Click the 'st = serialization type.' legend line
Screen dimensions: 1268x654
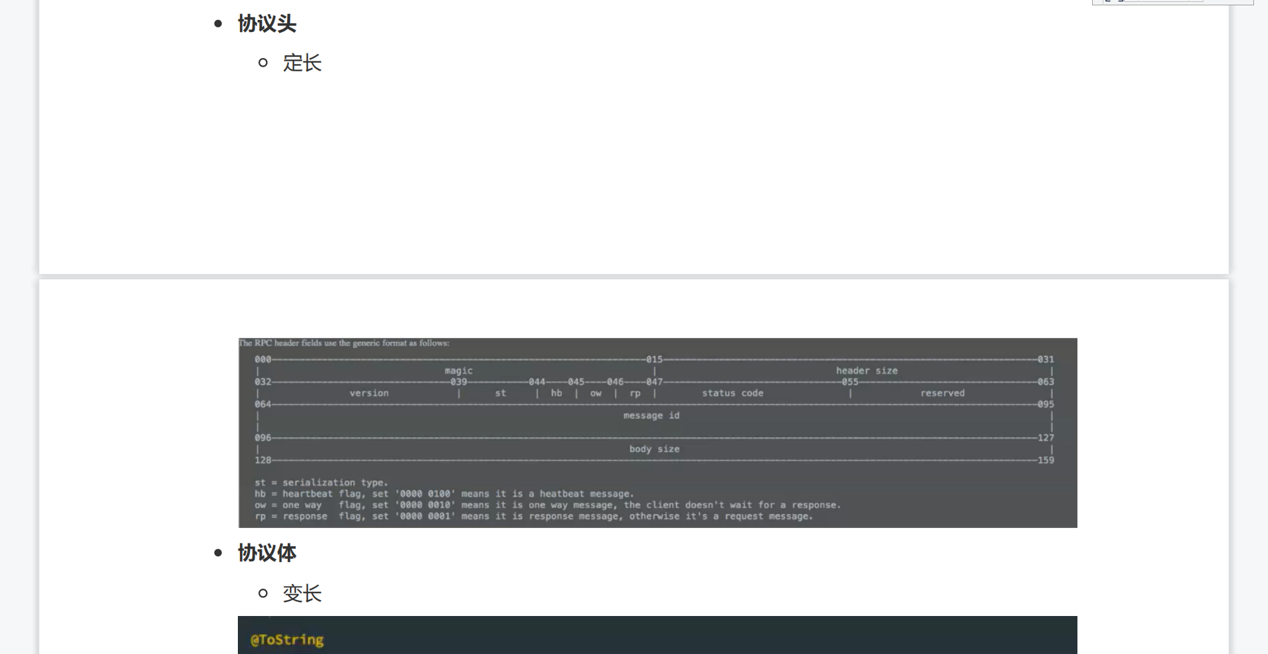(x=321, y=483)
